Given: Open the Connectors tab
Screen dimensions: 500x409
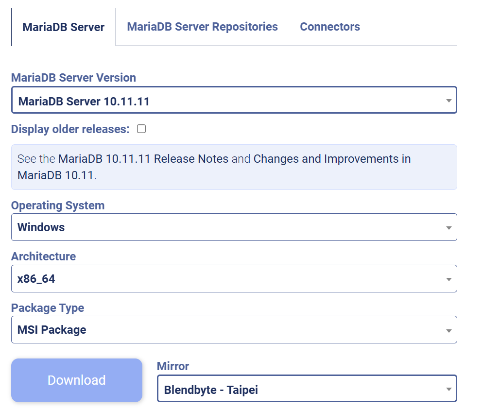Looking at the screenshot, I should [x=330, y=27].
